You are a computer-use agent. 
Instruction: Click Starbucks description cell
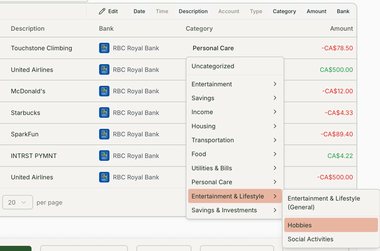pos(26,113)
